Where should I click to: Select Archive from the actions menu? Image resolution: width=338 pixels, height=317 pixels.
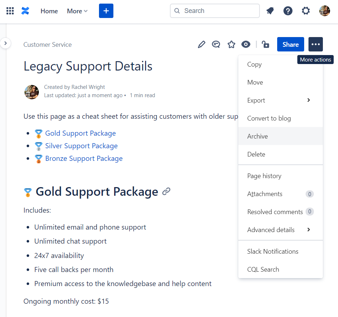click(x=257, y=136)
